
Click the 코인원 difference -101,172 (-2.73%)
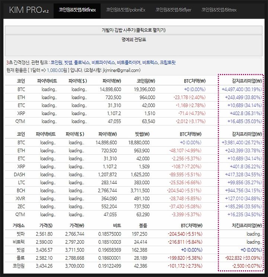[x=185, y=266]
